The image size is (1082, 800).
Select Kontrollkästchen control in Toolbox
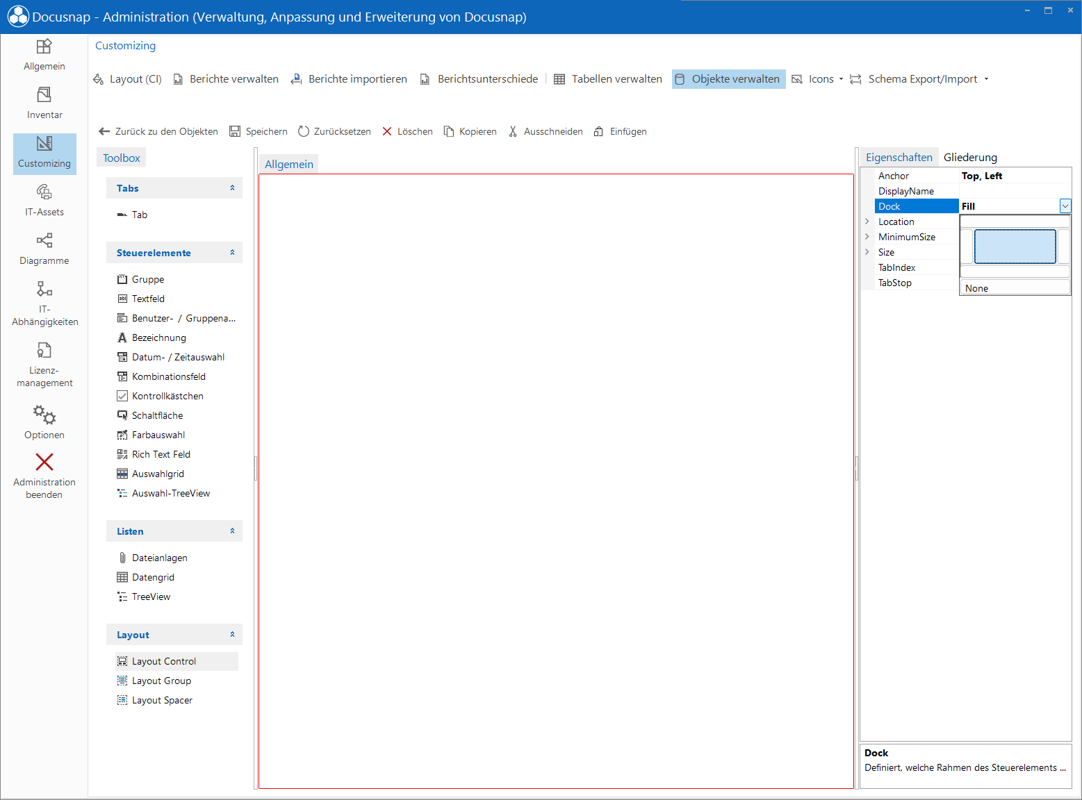pos(161,396)
